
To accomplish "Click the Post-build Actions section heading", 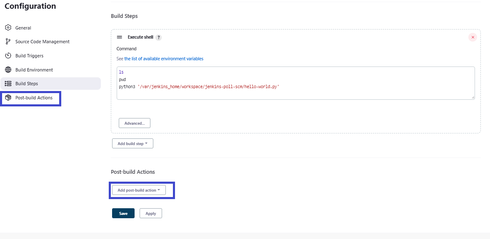I will pyautogui.click(x=133, y=172).
